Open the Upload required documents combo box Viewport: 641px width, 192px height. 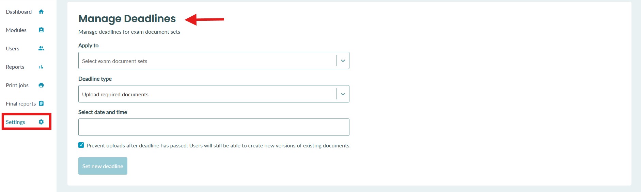click(214, 94)
